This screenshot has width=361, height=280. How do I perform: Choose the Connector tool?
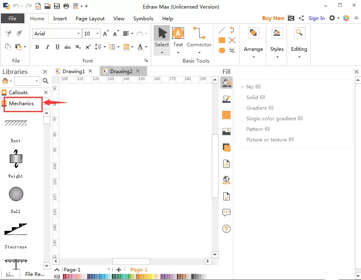click(x=199, y=37)
